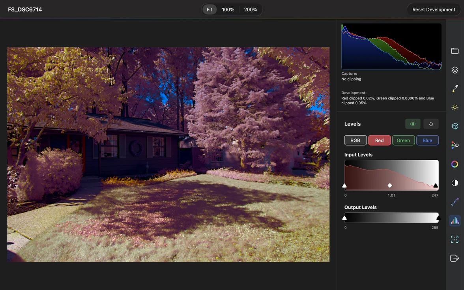This screenshot has width=464, height=290.
Task: Click the output white value 255
Action: point(435,228)
